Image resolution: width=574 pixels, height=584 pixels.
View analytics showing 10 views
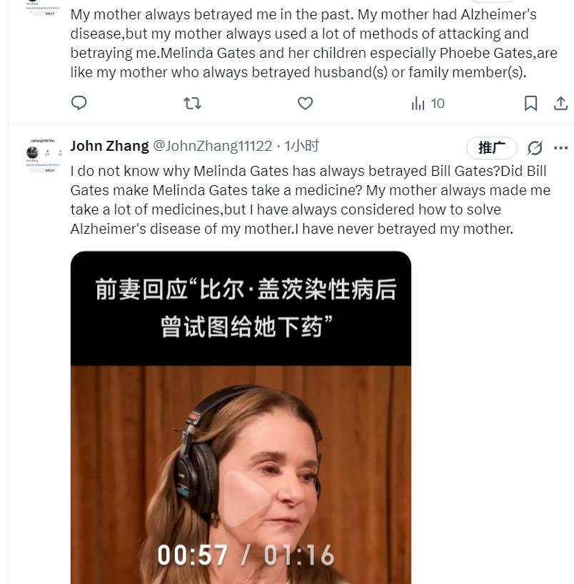coord(428,104)
